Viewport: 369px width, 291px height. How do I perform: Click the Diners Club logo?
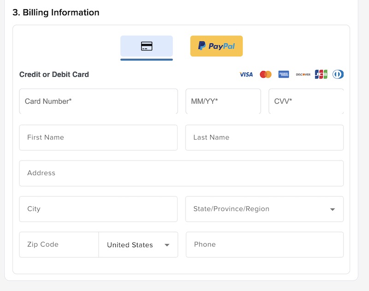click(x=338, y=74)
